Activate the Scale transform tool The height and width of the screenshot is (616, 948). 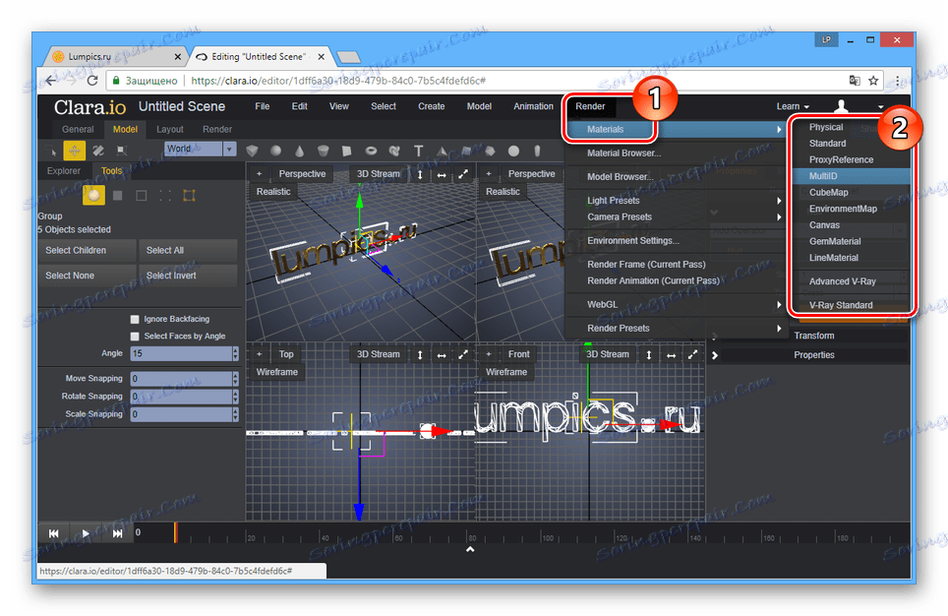122,151
